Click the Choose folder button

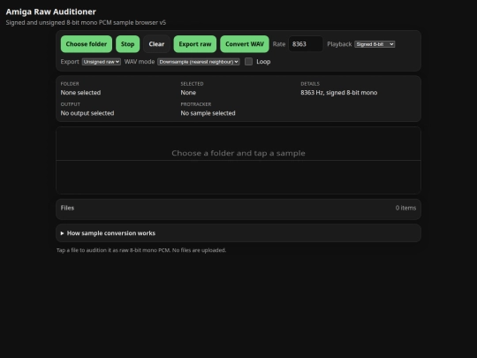coord(87,44)
